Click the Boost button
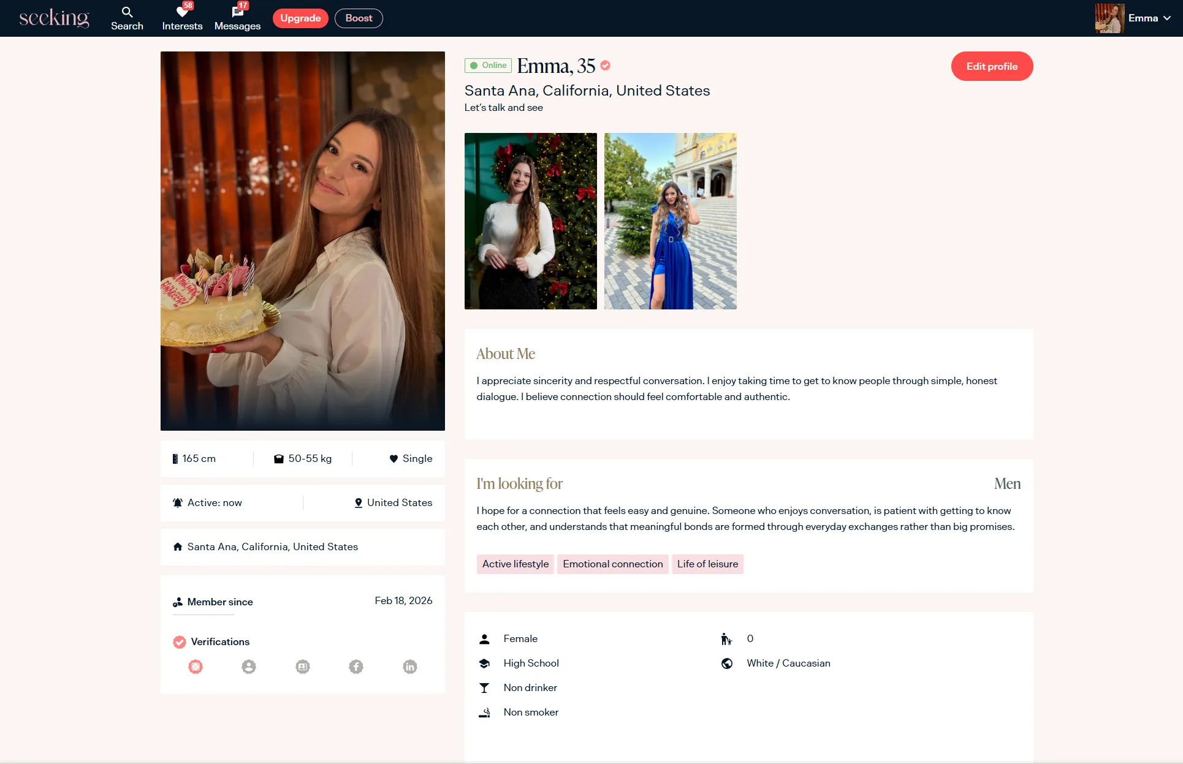 (359, 18)
